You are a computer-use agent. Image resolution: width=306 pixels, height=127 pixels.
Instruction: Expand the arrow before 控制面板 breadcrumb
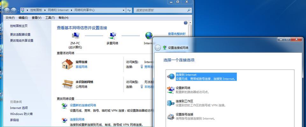click(27, 10)
